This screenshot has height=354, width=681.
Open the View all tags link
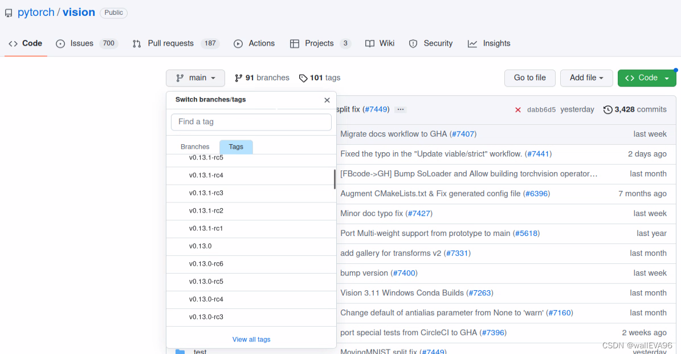[x=251, y=340]
